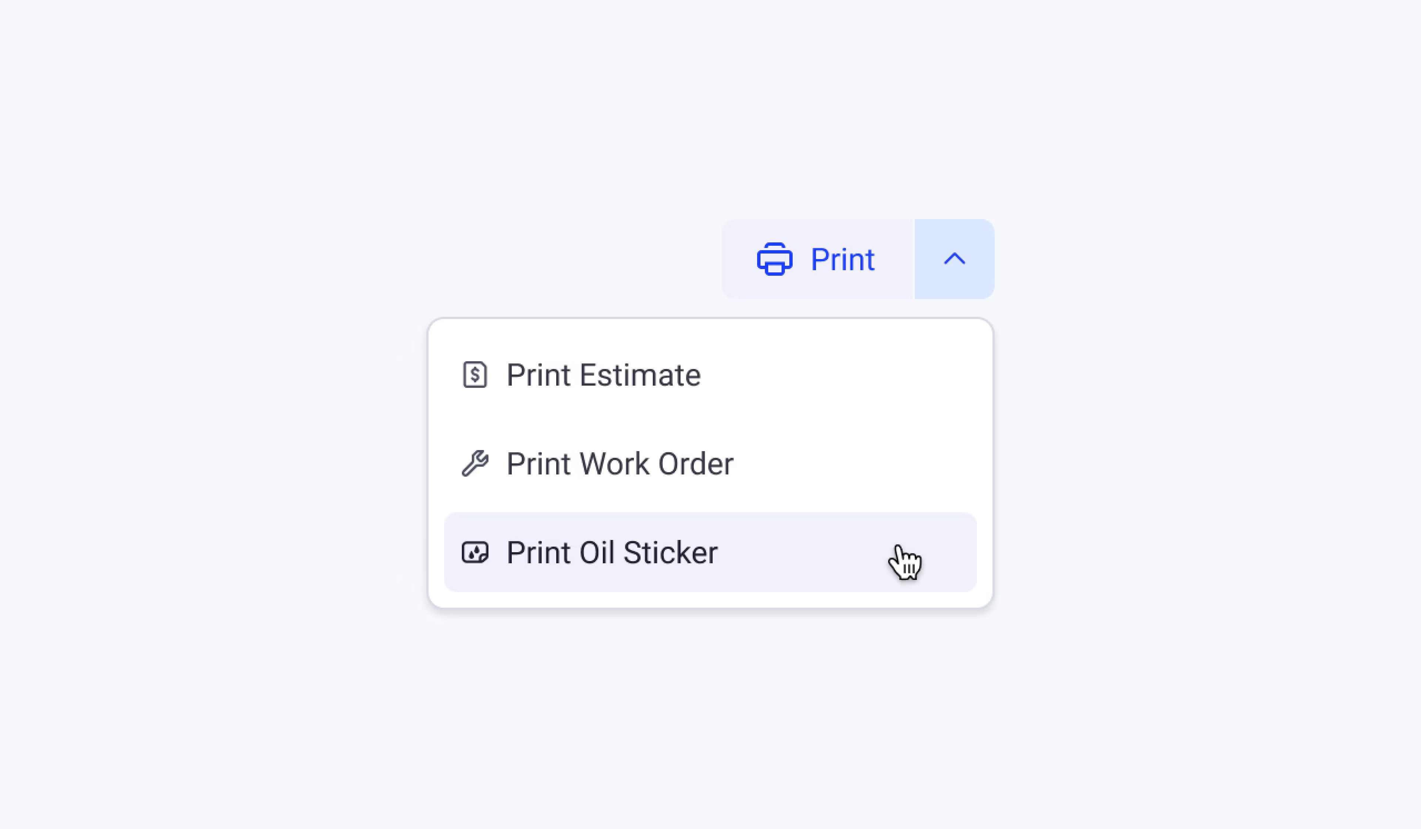Screen dimensions: 1421x829
Task: Click the word "Sticker" in the hovered row
Action: pos(671,553)
